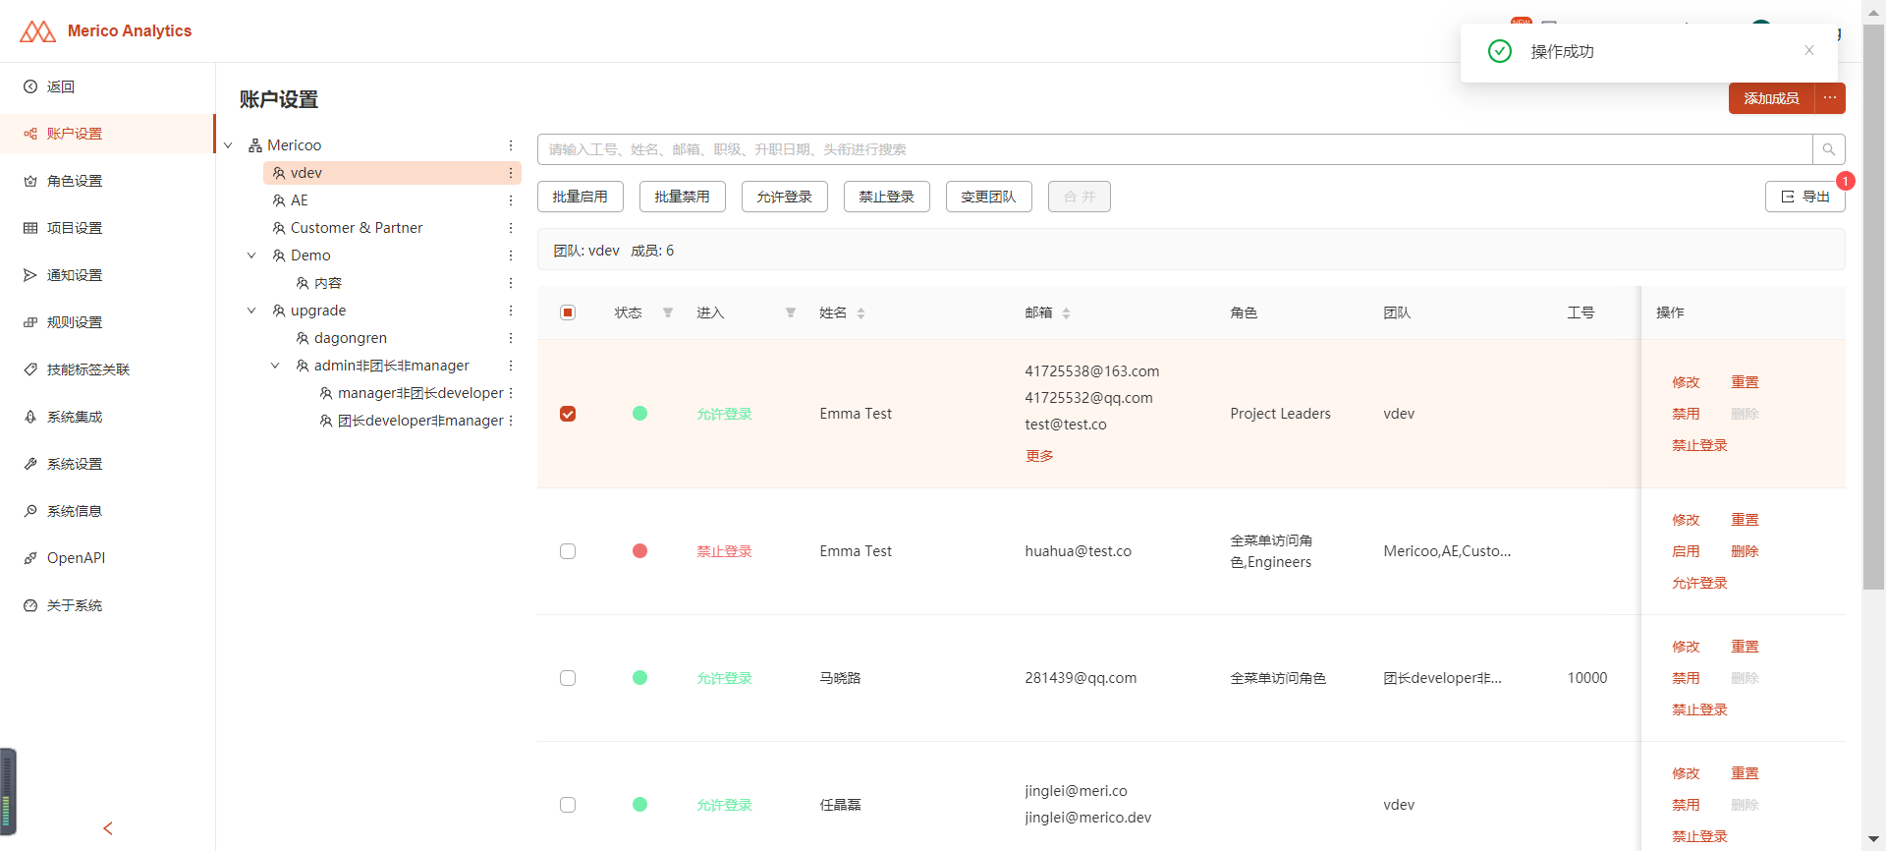Uncheck the 41725538@163.com row checkbox
1886x851 pixels.
pyautogui.click(x=568, y=414)
